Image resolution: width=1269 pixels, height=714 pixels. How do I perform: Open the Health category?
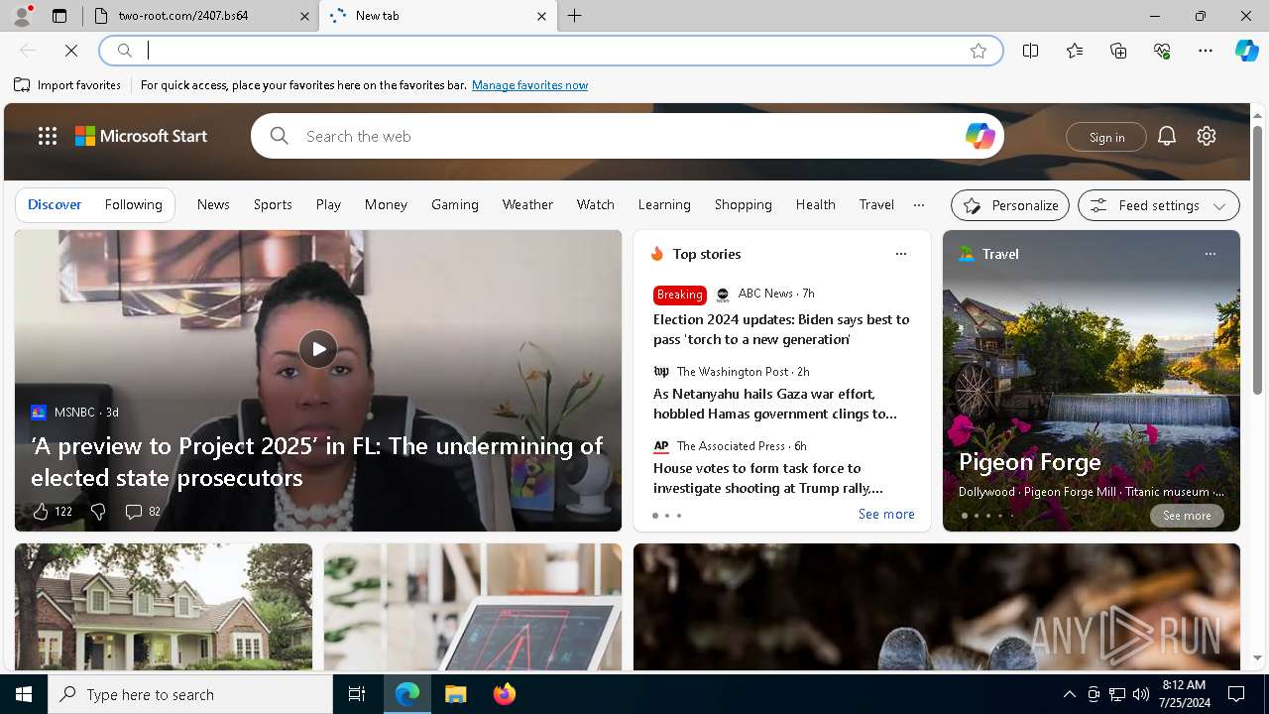pos(815,204)
